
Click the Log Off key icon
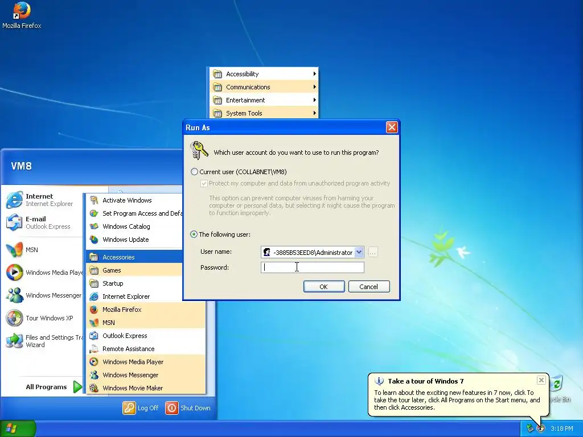pos(129,408)
